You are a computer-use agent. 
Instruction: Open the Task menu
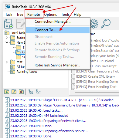pos(9,15)
